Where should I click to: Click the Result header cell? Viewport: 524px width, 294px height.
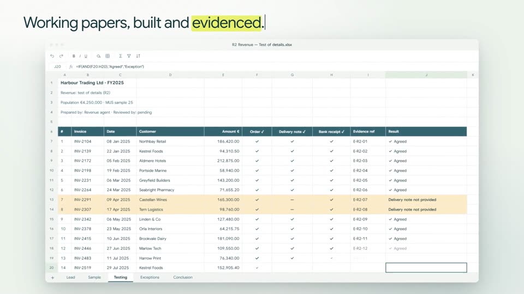[x=426, y=132]
